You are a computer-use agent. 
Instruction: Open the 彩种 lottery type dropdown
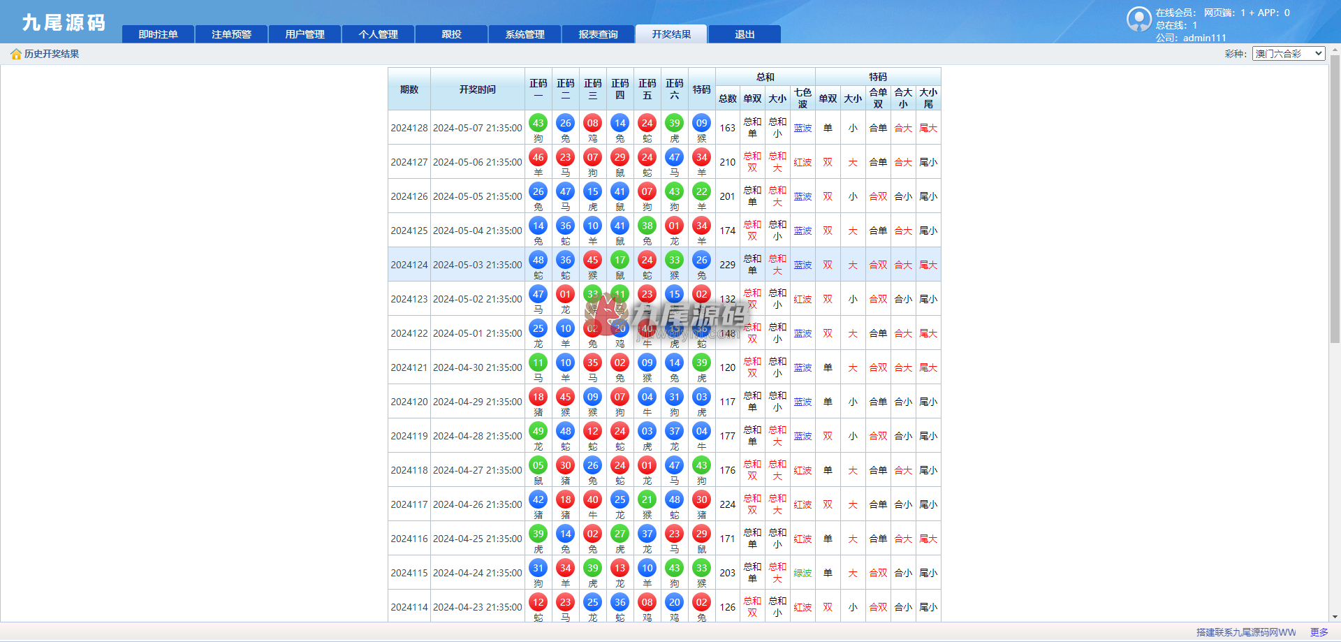(x=1289, y=54)
